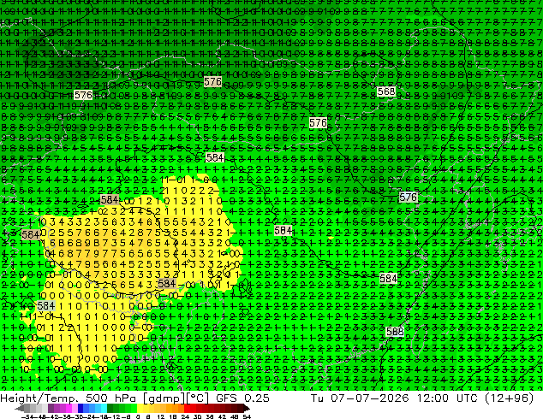Click the GFS 0.25 model label
This screenshot has width=543, height=419.
point(242,398)
